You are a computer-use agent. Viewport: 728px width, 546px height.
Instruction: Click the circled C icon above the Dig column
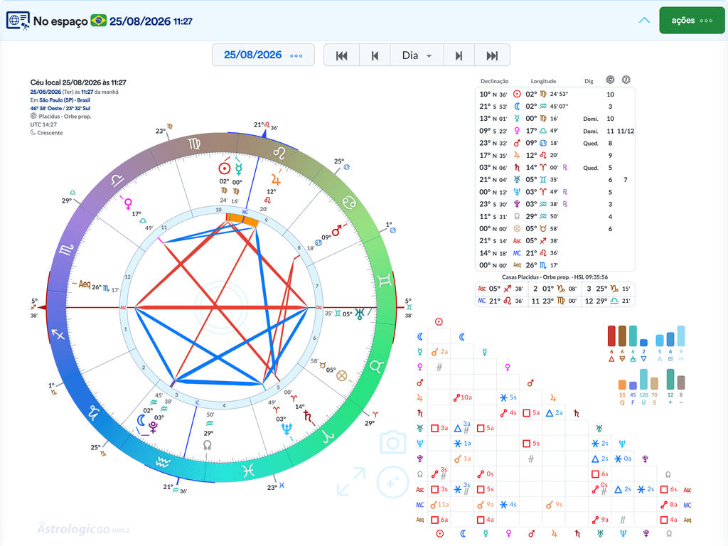[610, 80]
